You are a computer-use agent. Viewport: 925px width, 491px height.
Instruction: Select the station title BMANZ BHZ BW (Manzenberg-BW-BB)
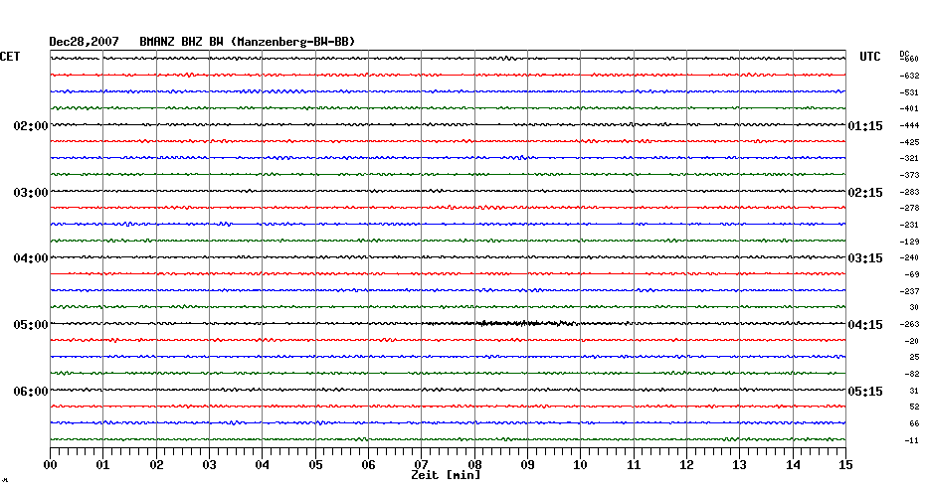coord(248,42)
